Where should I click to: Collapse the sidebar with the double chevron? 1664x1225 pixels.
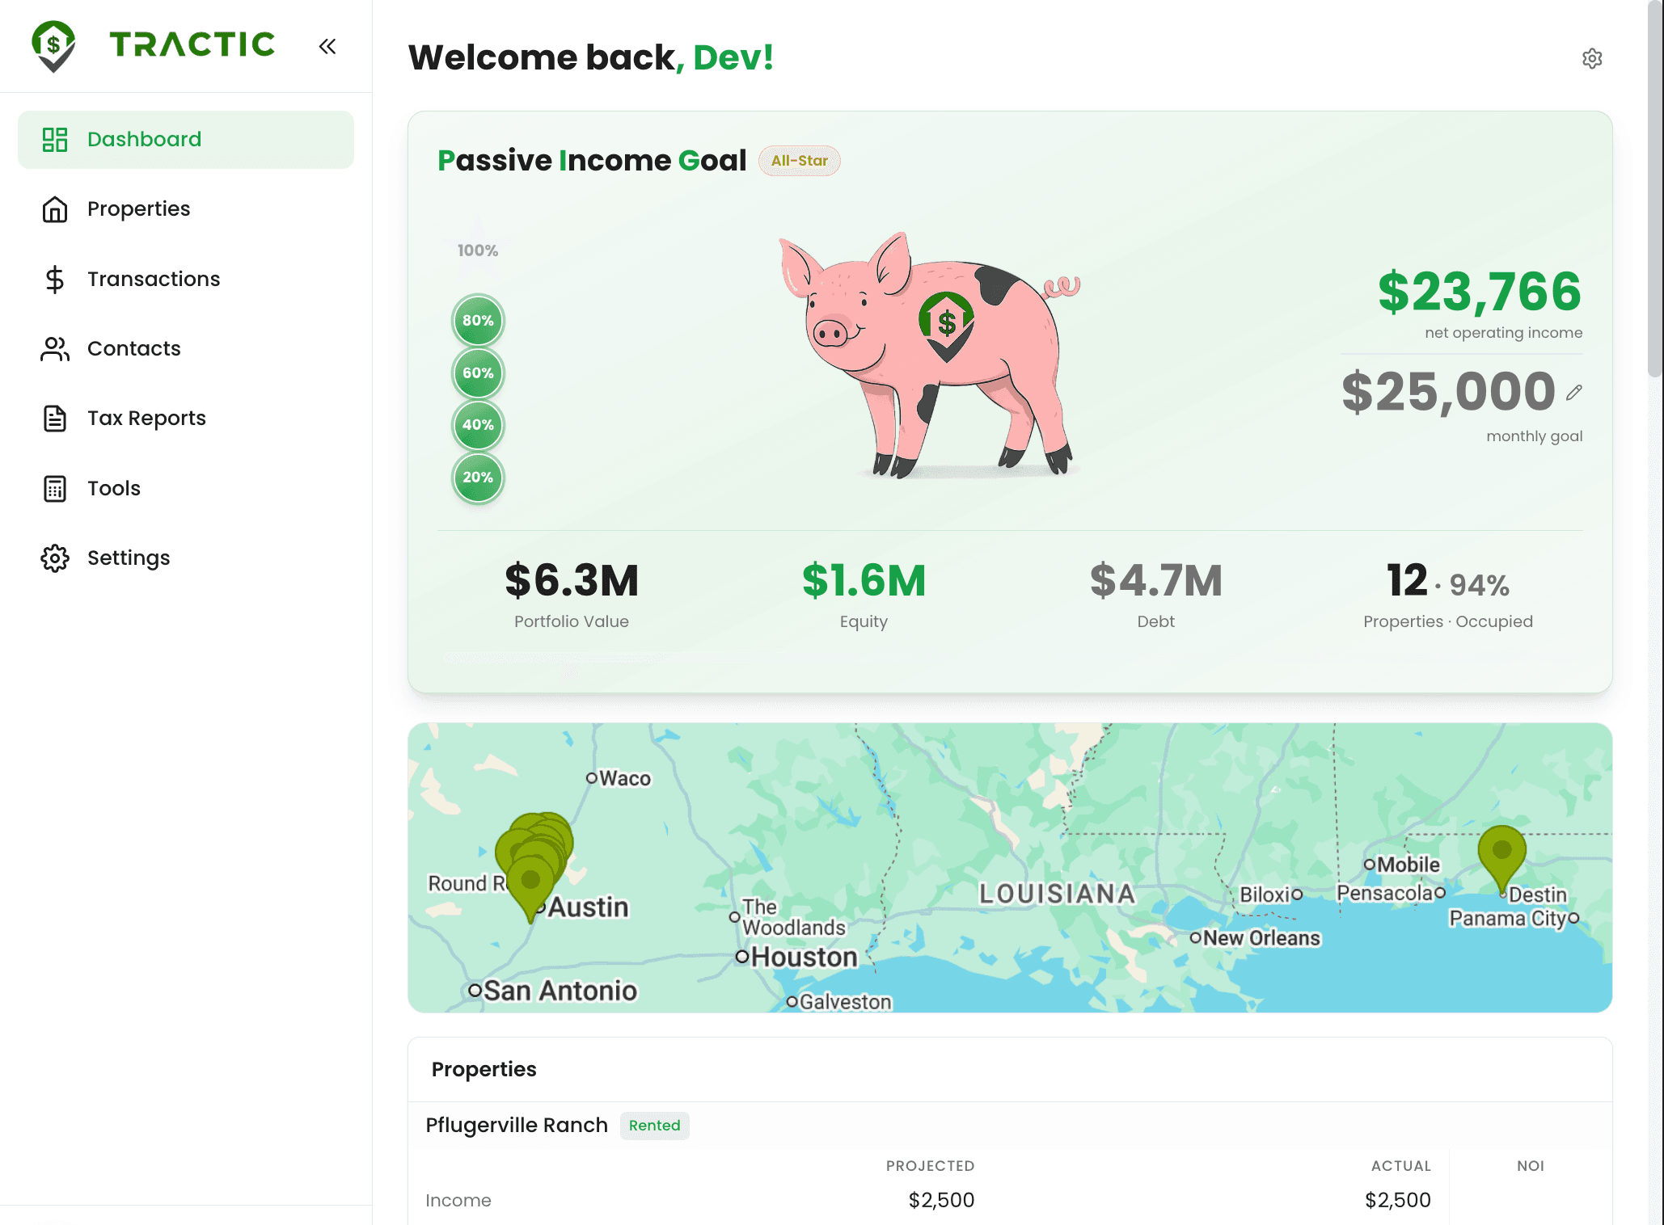[x=327, y=46]
